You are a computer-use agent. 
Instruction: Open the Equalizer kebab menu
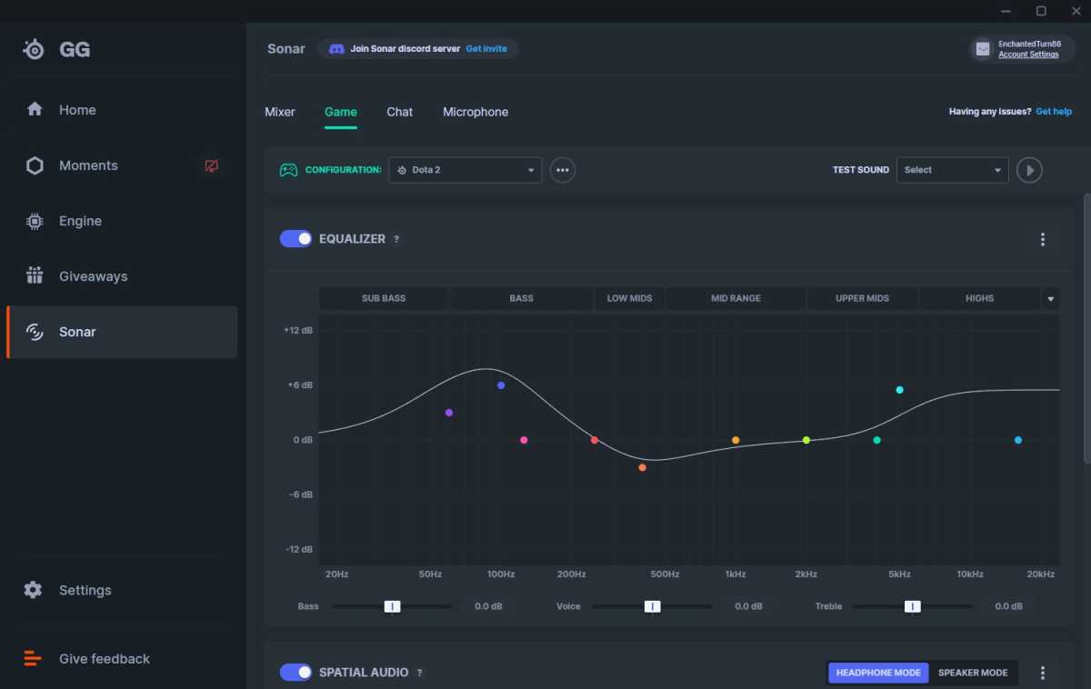coord(1043,239)
